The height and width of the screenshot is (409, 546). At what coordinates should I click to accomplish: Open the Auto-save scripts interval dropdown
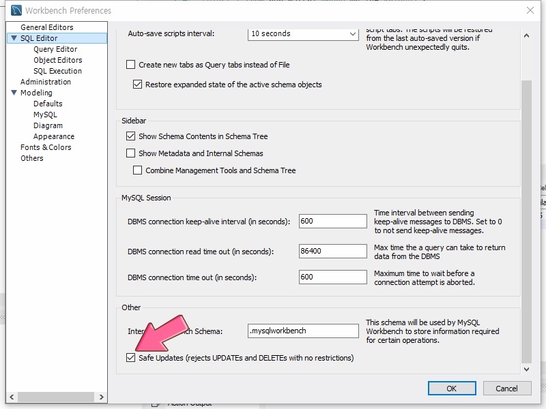(x=303, y=33)
